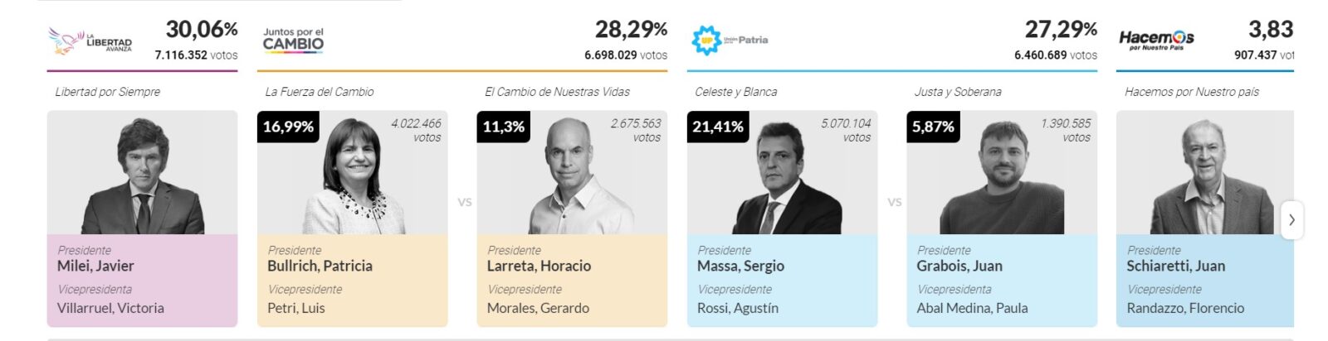Click the La Libertad Avanza party logo
The image size is (1328, 341).
pyautogui.click(x=90, y=40)
